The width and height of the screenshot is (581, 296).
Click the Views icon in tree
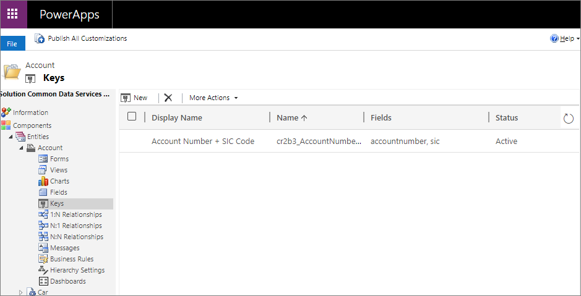pos(43,170)
